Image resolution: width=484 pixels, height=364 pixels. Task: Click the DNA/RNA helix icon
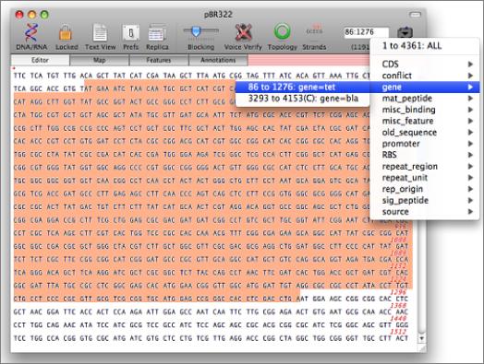[x=31, y=32]
